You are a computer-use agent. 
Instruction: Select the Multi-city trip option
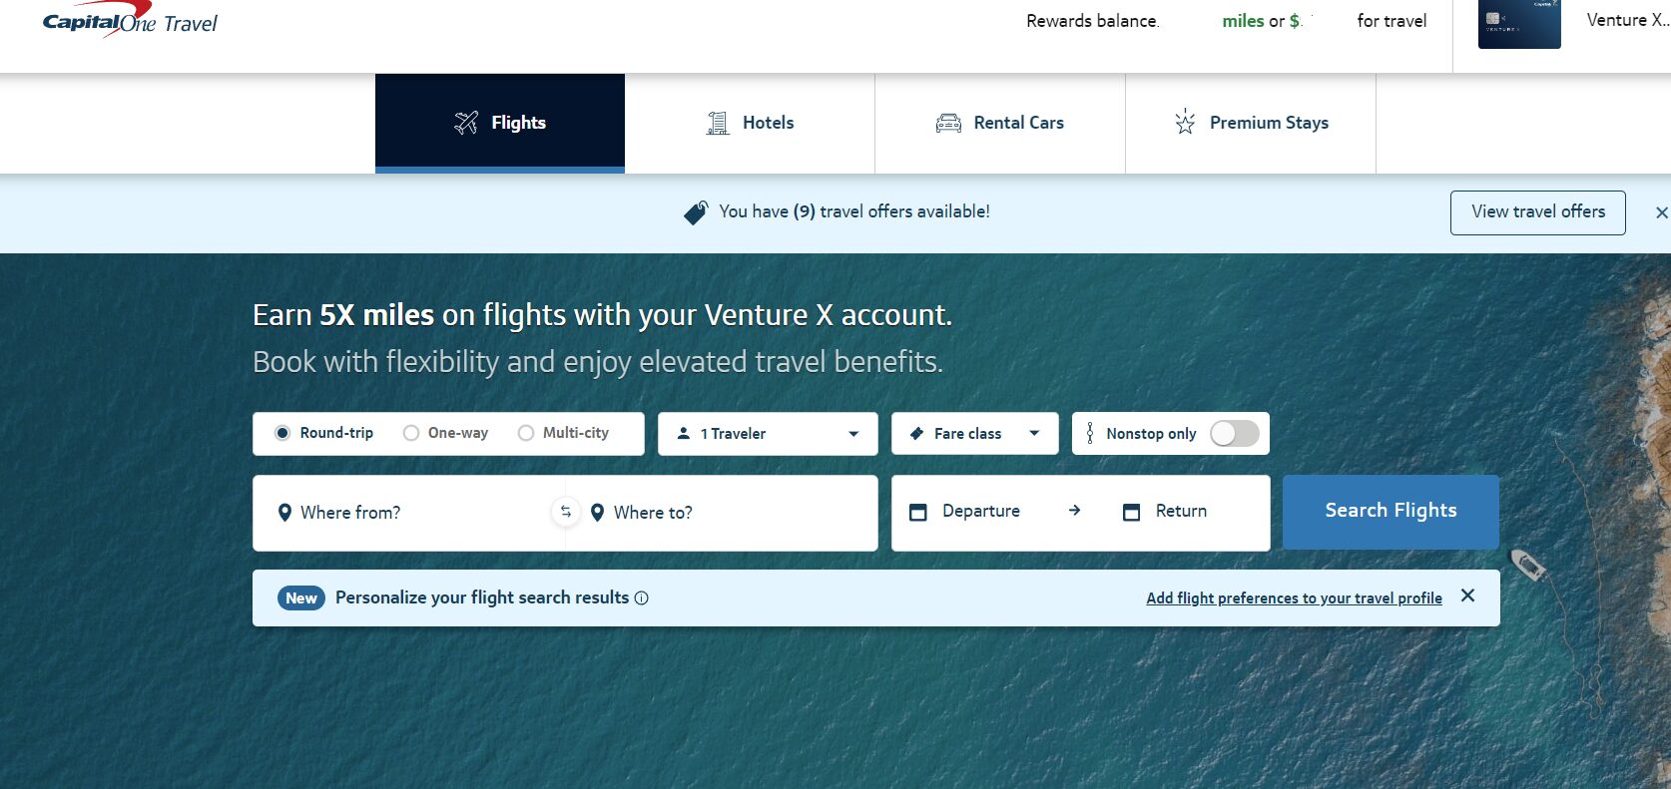pyautogui.click(x=526, y=433)
